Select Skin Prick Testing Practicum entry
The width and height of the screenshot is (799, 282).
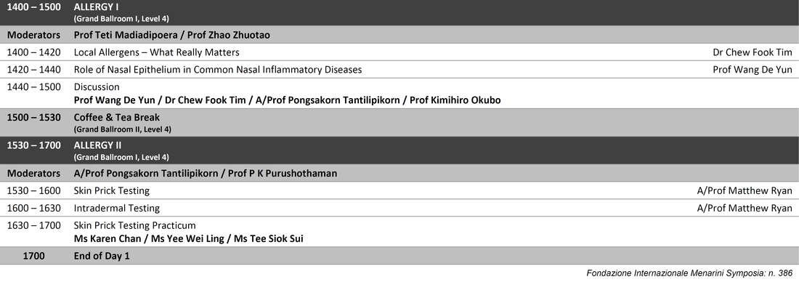pyautogui.click(x=134, y=225)
